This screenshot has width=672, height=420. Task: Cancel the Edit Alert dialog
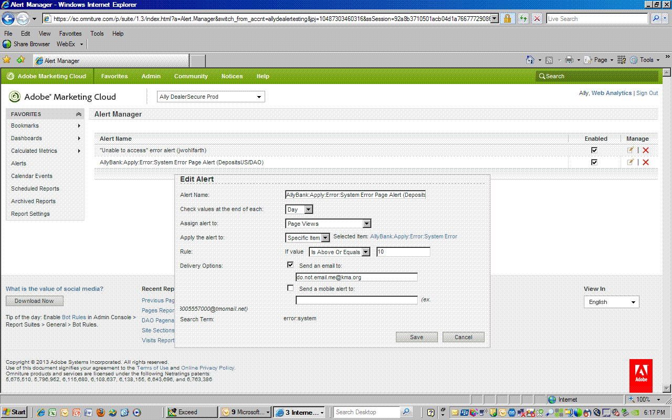464,337
